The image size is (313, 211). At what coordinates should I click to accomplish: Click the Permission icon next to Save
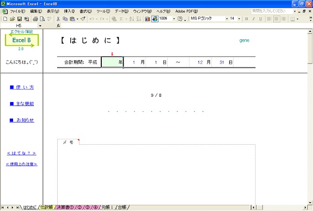[26, 19]
